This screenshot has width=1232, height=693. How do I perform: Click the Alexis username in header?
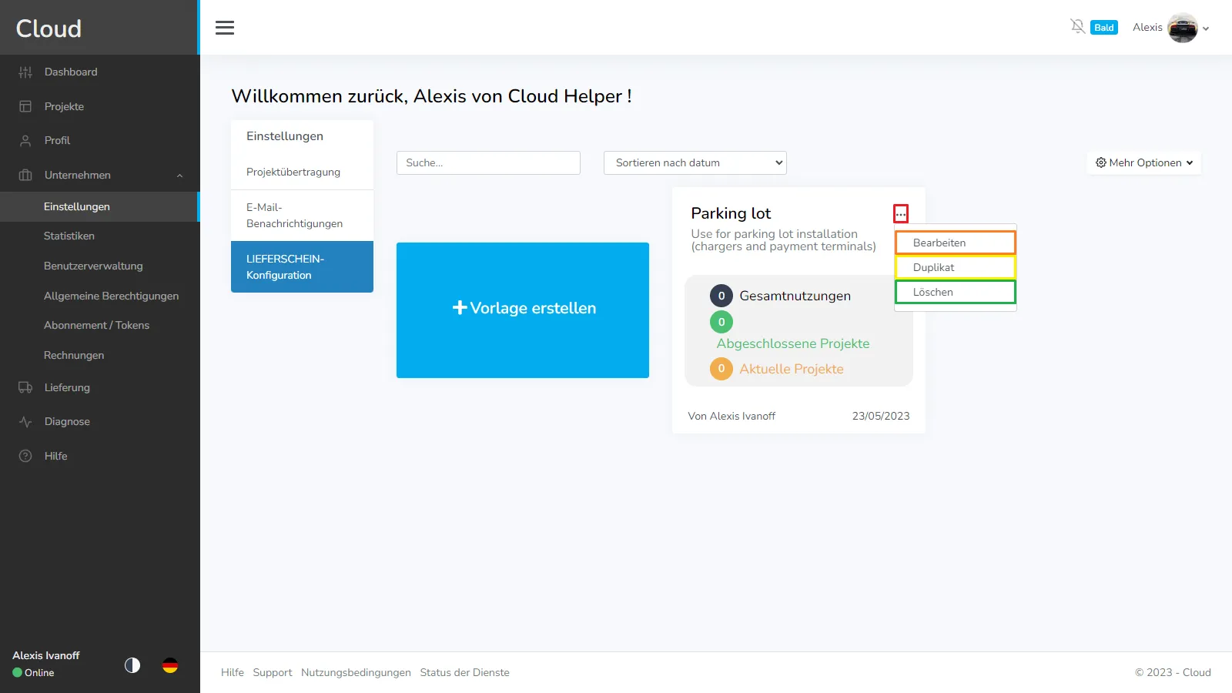[1147, 27]
